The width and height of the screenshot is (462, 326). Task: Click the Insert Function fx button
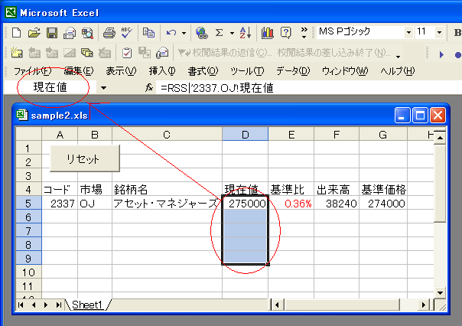(x=150, y=88)
